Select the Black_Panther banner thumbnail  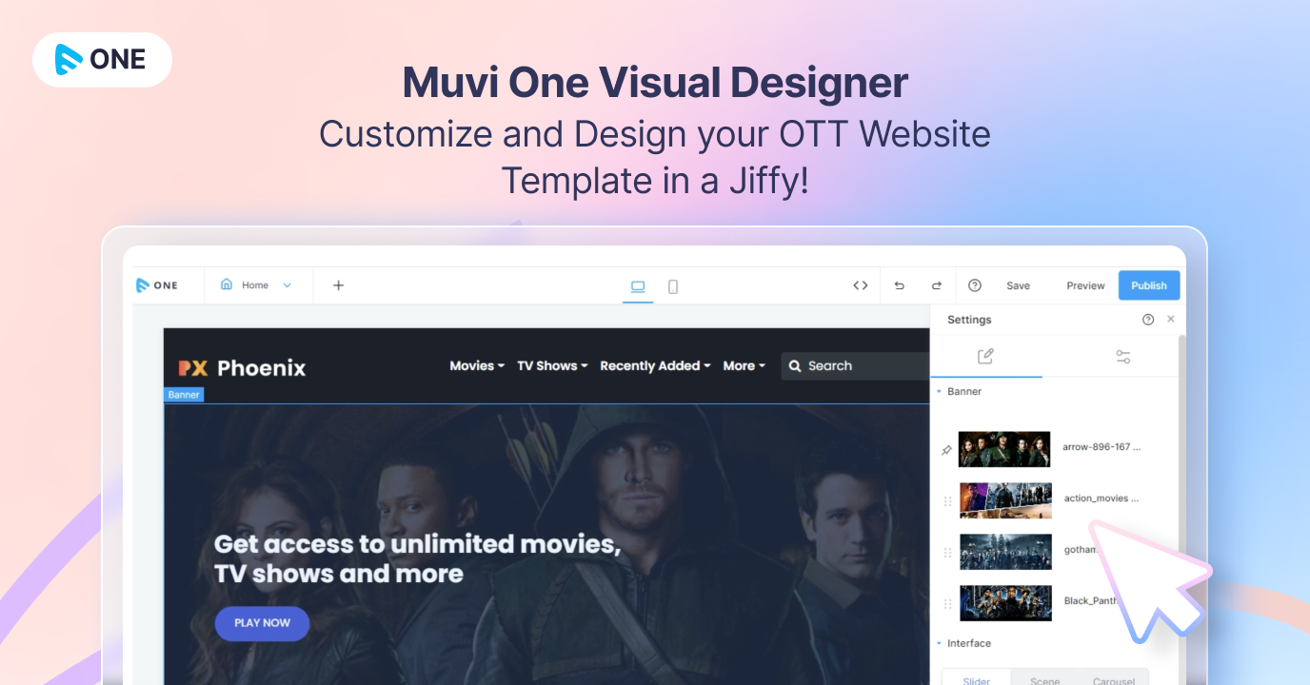coord(1005,603)
